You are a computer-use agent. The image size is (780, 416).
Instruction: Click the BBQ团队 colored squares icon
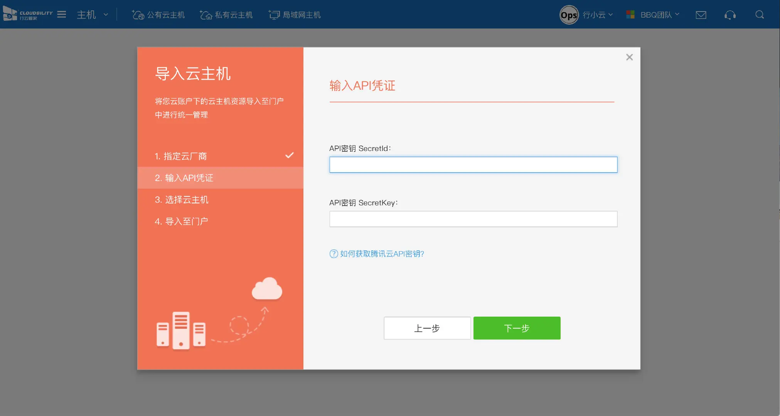point(630,15)
